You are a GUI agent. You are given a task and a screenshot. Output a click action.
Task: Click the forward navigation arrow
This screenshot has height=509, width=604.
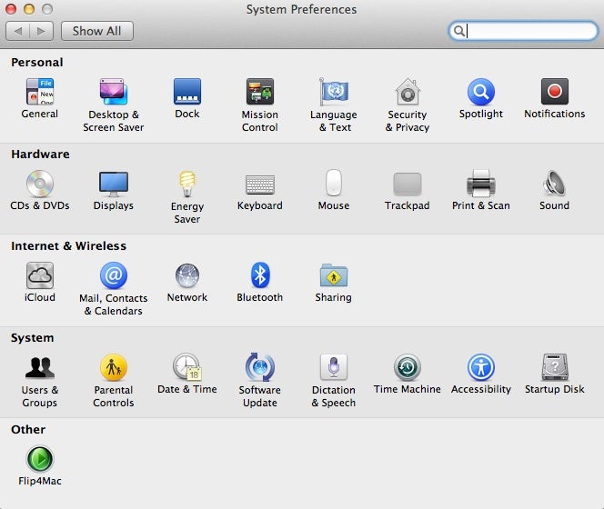point(42,31)
